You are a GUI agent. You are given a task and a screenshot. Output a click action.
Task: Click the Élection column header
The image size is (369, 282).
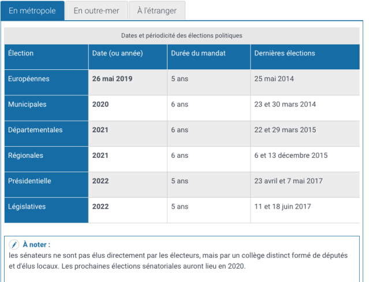point(21,53)
